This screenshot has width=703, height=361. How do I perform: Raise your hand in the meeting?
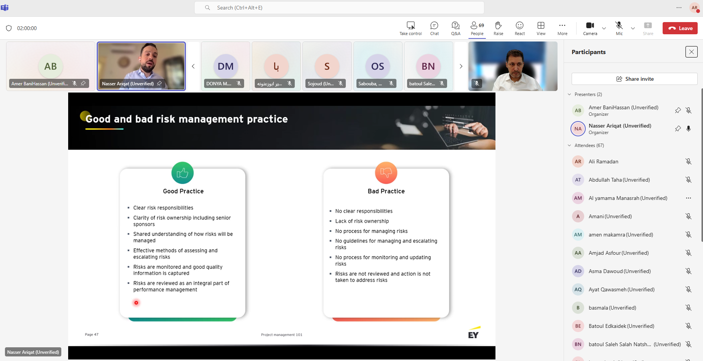[x=498, y=28]
